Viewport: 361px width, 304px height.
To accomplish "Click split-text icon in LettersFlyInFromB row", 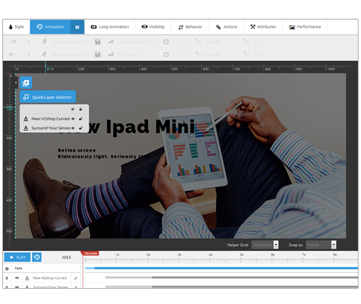I will coord(198,42).
